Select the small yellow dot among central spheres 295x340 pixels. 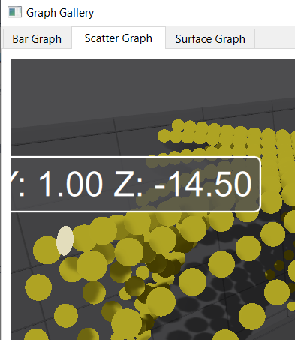[x=143, y=272]
